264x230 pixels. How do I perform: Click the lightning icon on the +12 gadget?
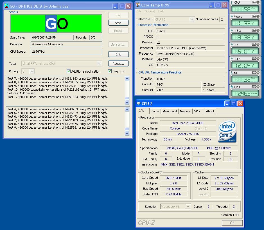pyautogui.click(x=232, y=59)
